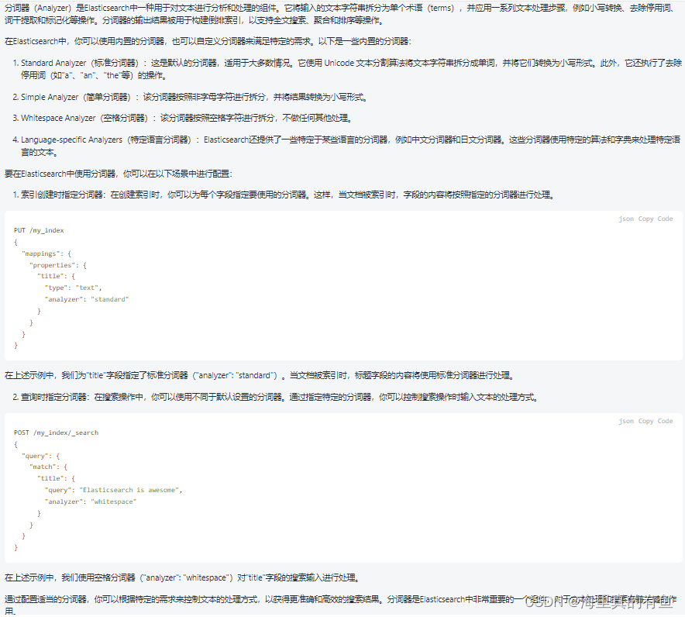Click the sentence mentioning ("analyzer": "standard")
Image resolution: width=685 pixels, height=617 pixels.
[260, 375]
